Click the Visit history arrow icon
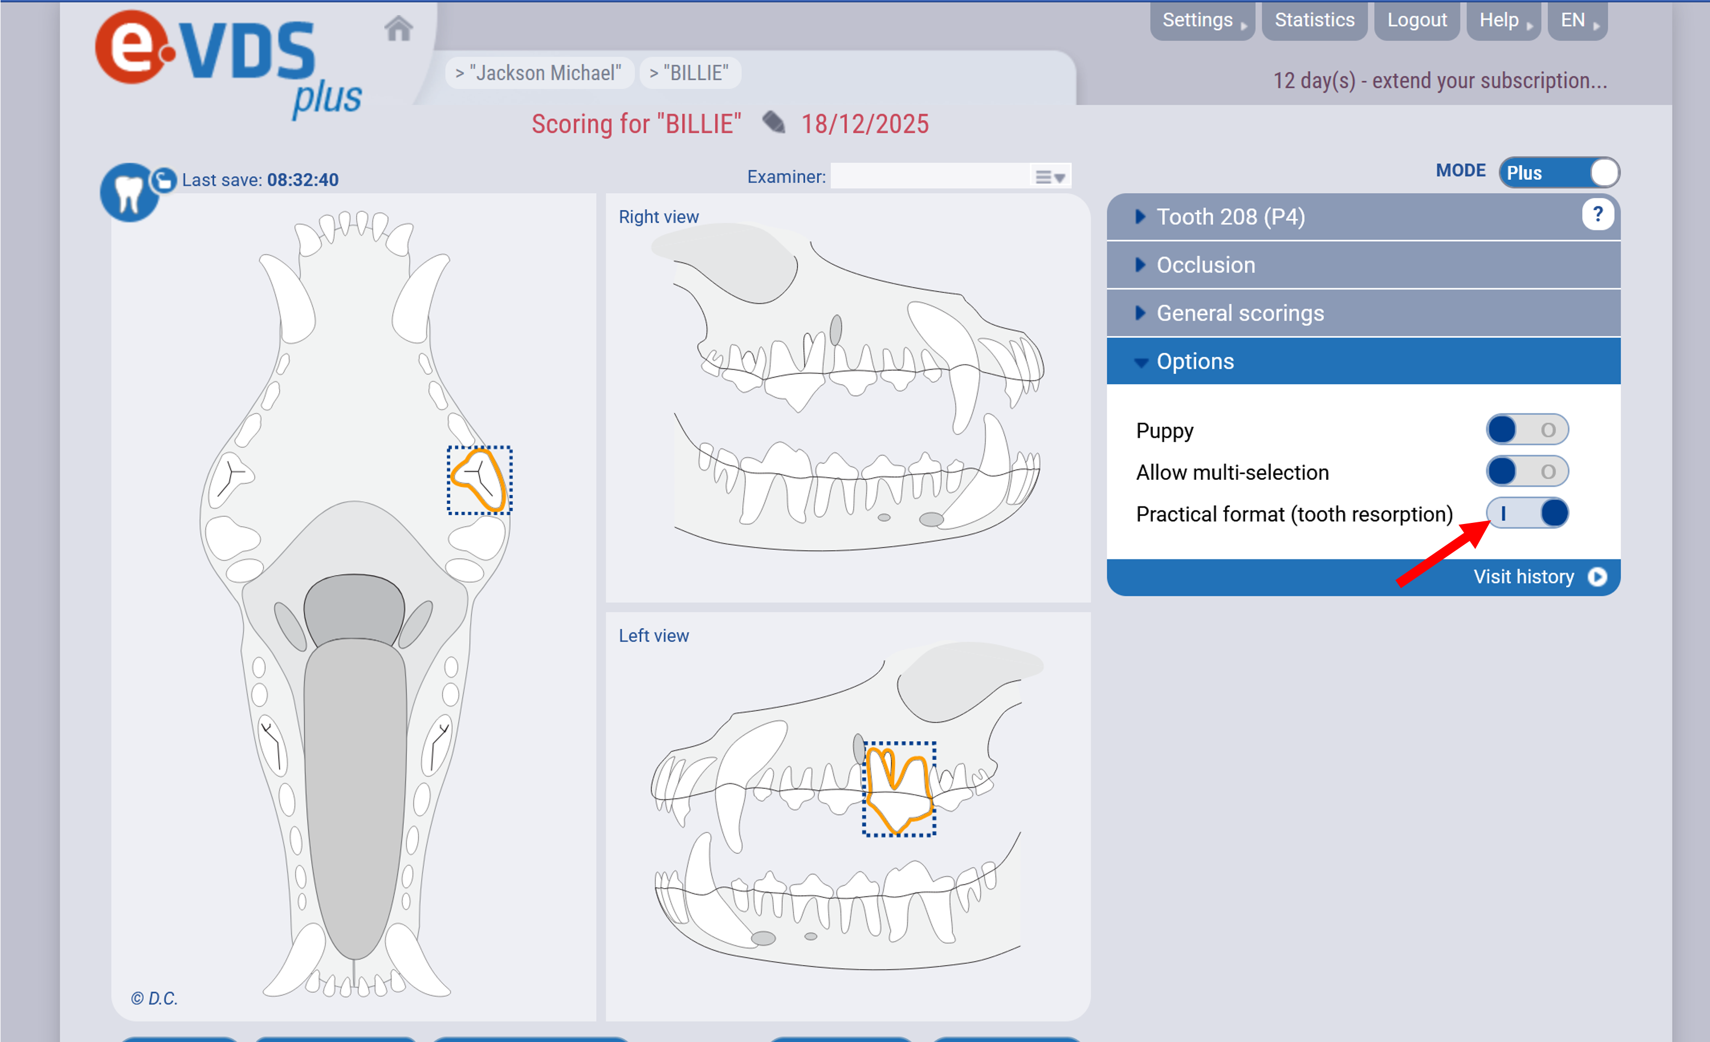The image size is (1710, 1042). point(1597,577)
